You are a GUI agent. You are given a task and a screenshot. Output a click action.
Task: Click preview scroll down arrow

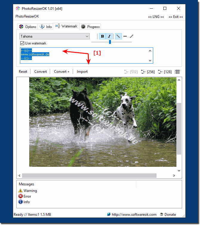tap(179, 170)
